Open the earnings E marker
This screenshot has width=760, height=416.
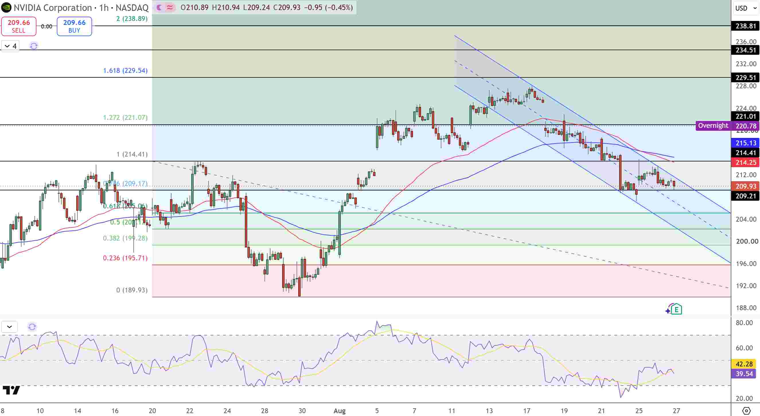click(676, 309)
